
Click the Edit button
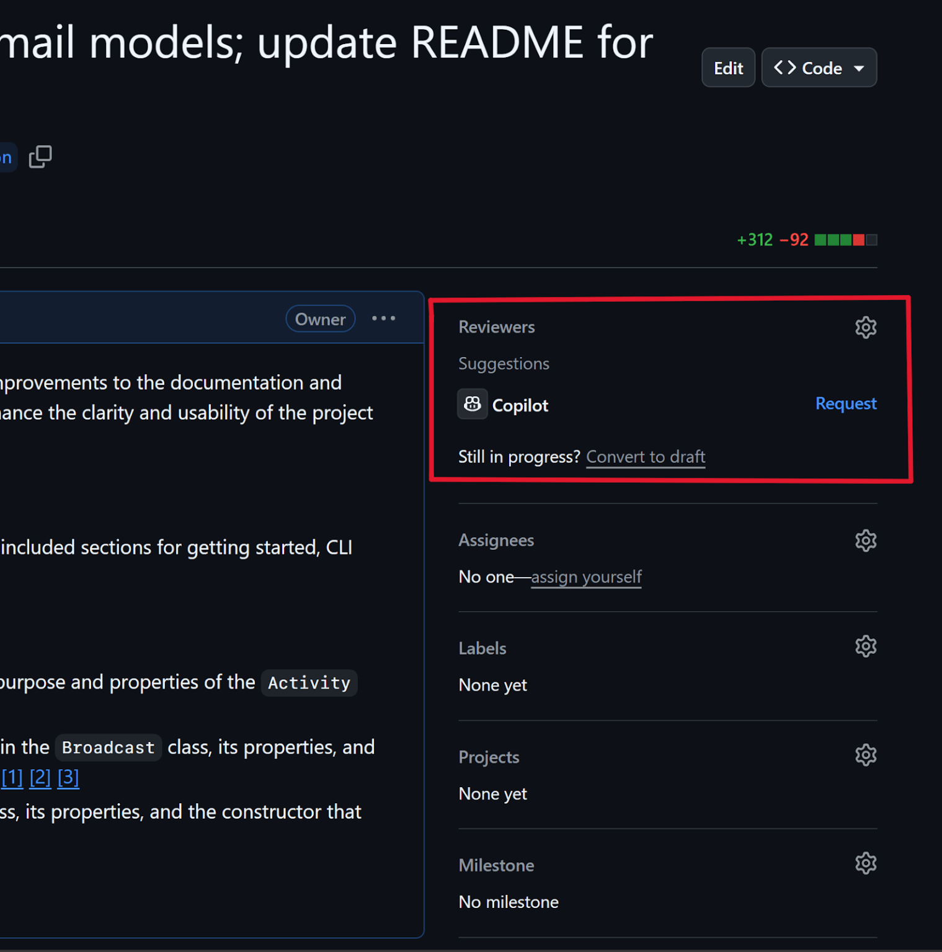click(x=727, y=68)
